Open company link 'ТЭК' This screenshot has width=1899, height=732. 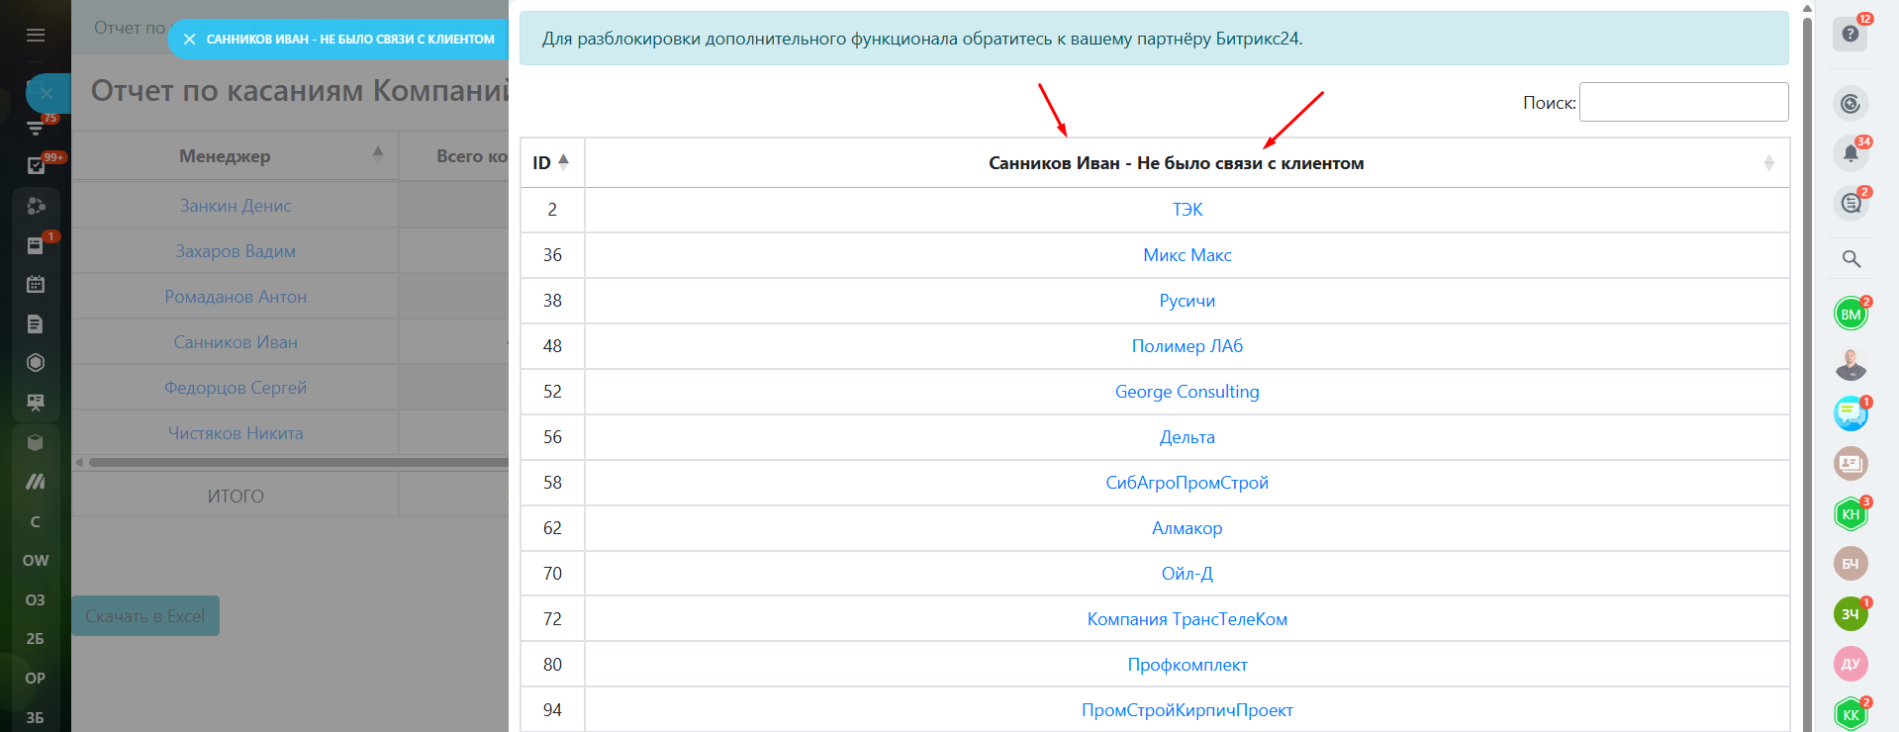[x=1187, y=210]
